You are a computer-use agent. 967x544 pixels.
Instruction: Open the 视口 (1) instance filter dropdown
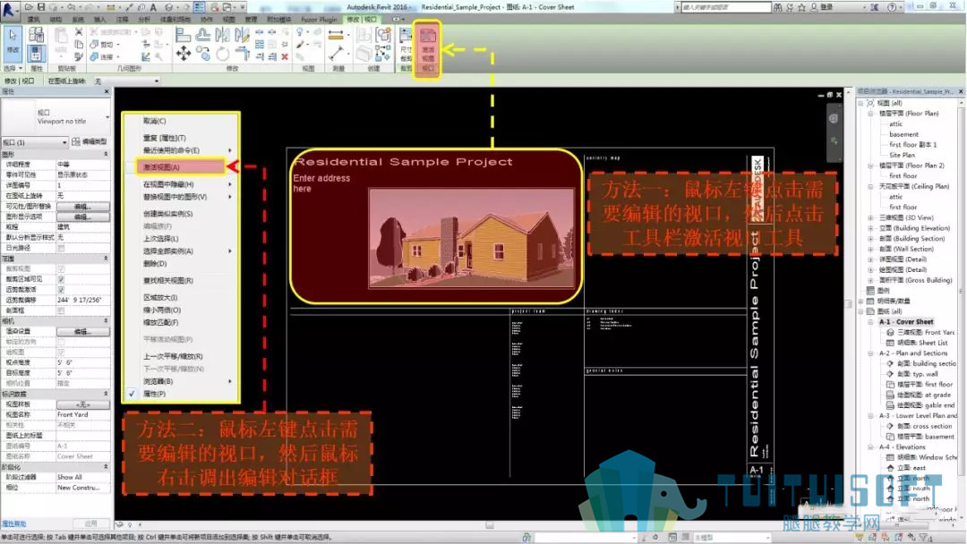(35, 142)
